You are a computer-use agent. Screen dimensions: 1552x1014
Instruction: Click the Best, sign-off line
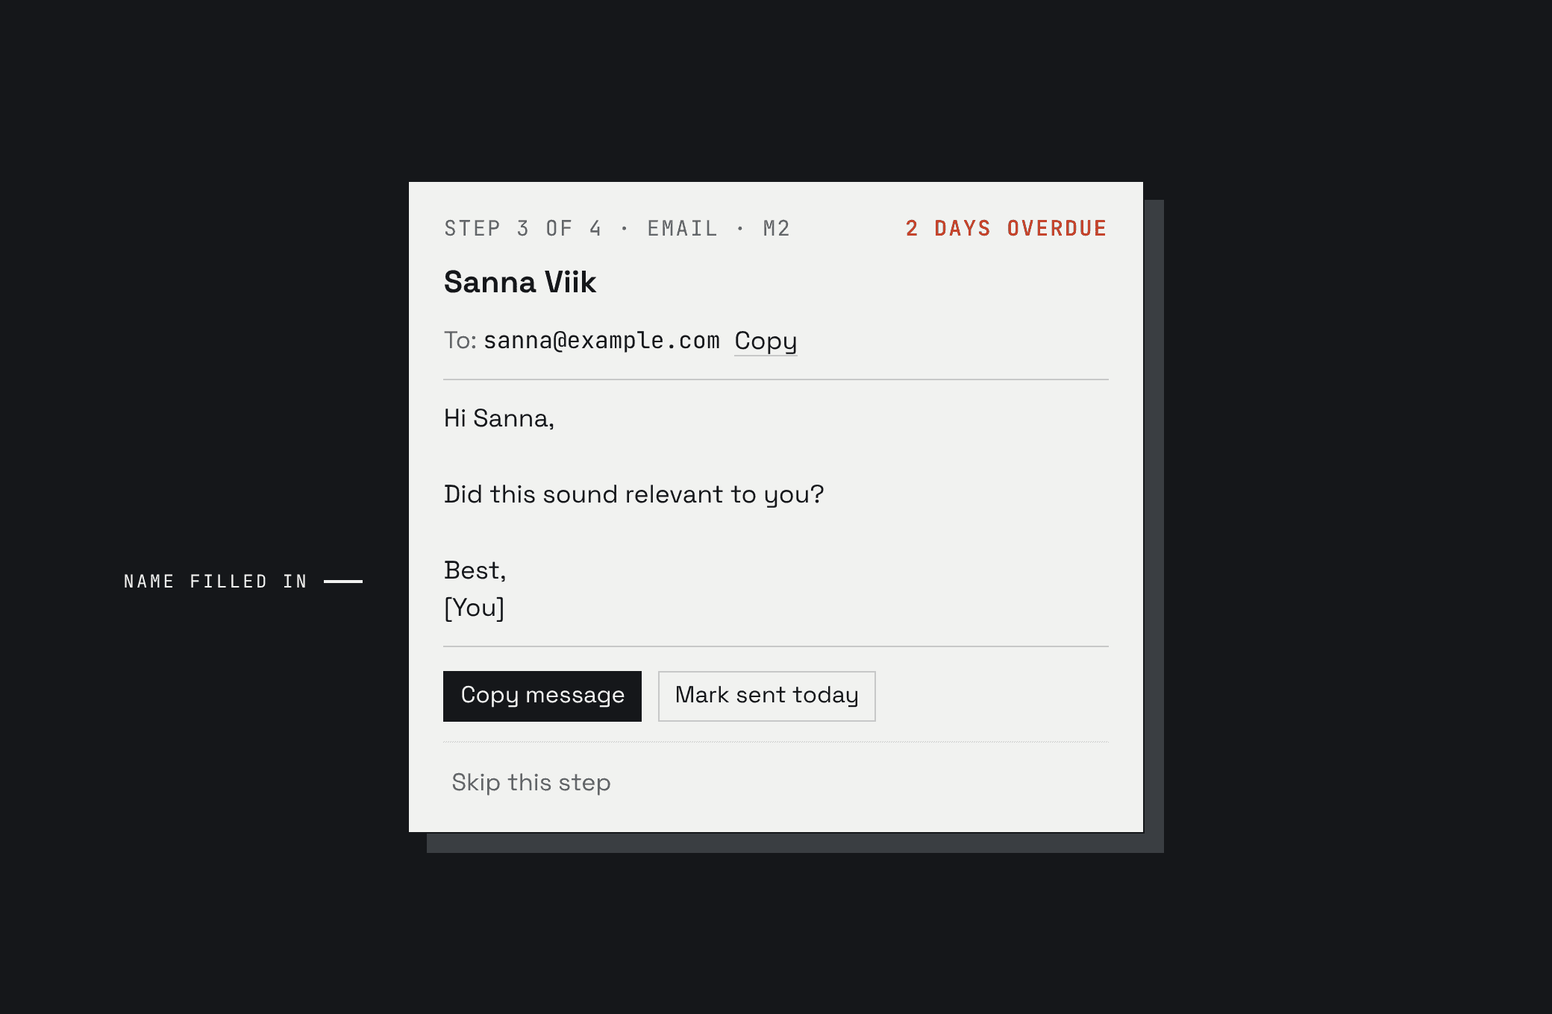pyautogui.click(x=475, y=570)
